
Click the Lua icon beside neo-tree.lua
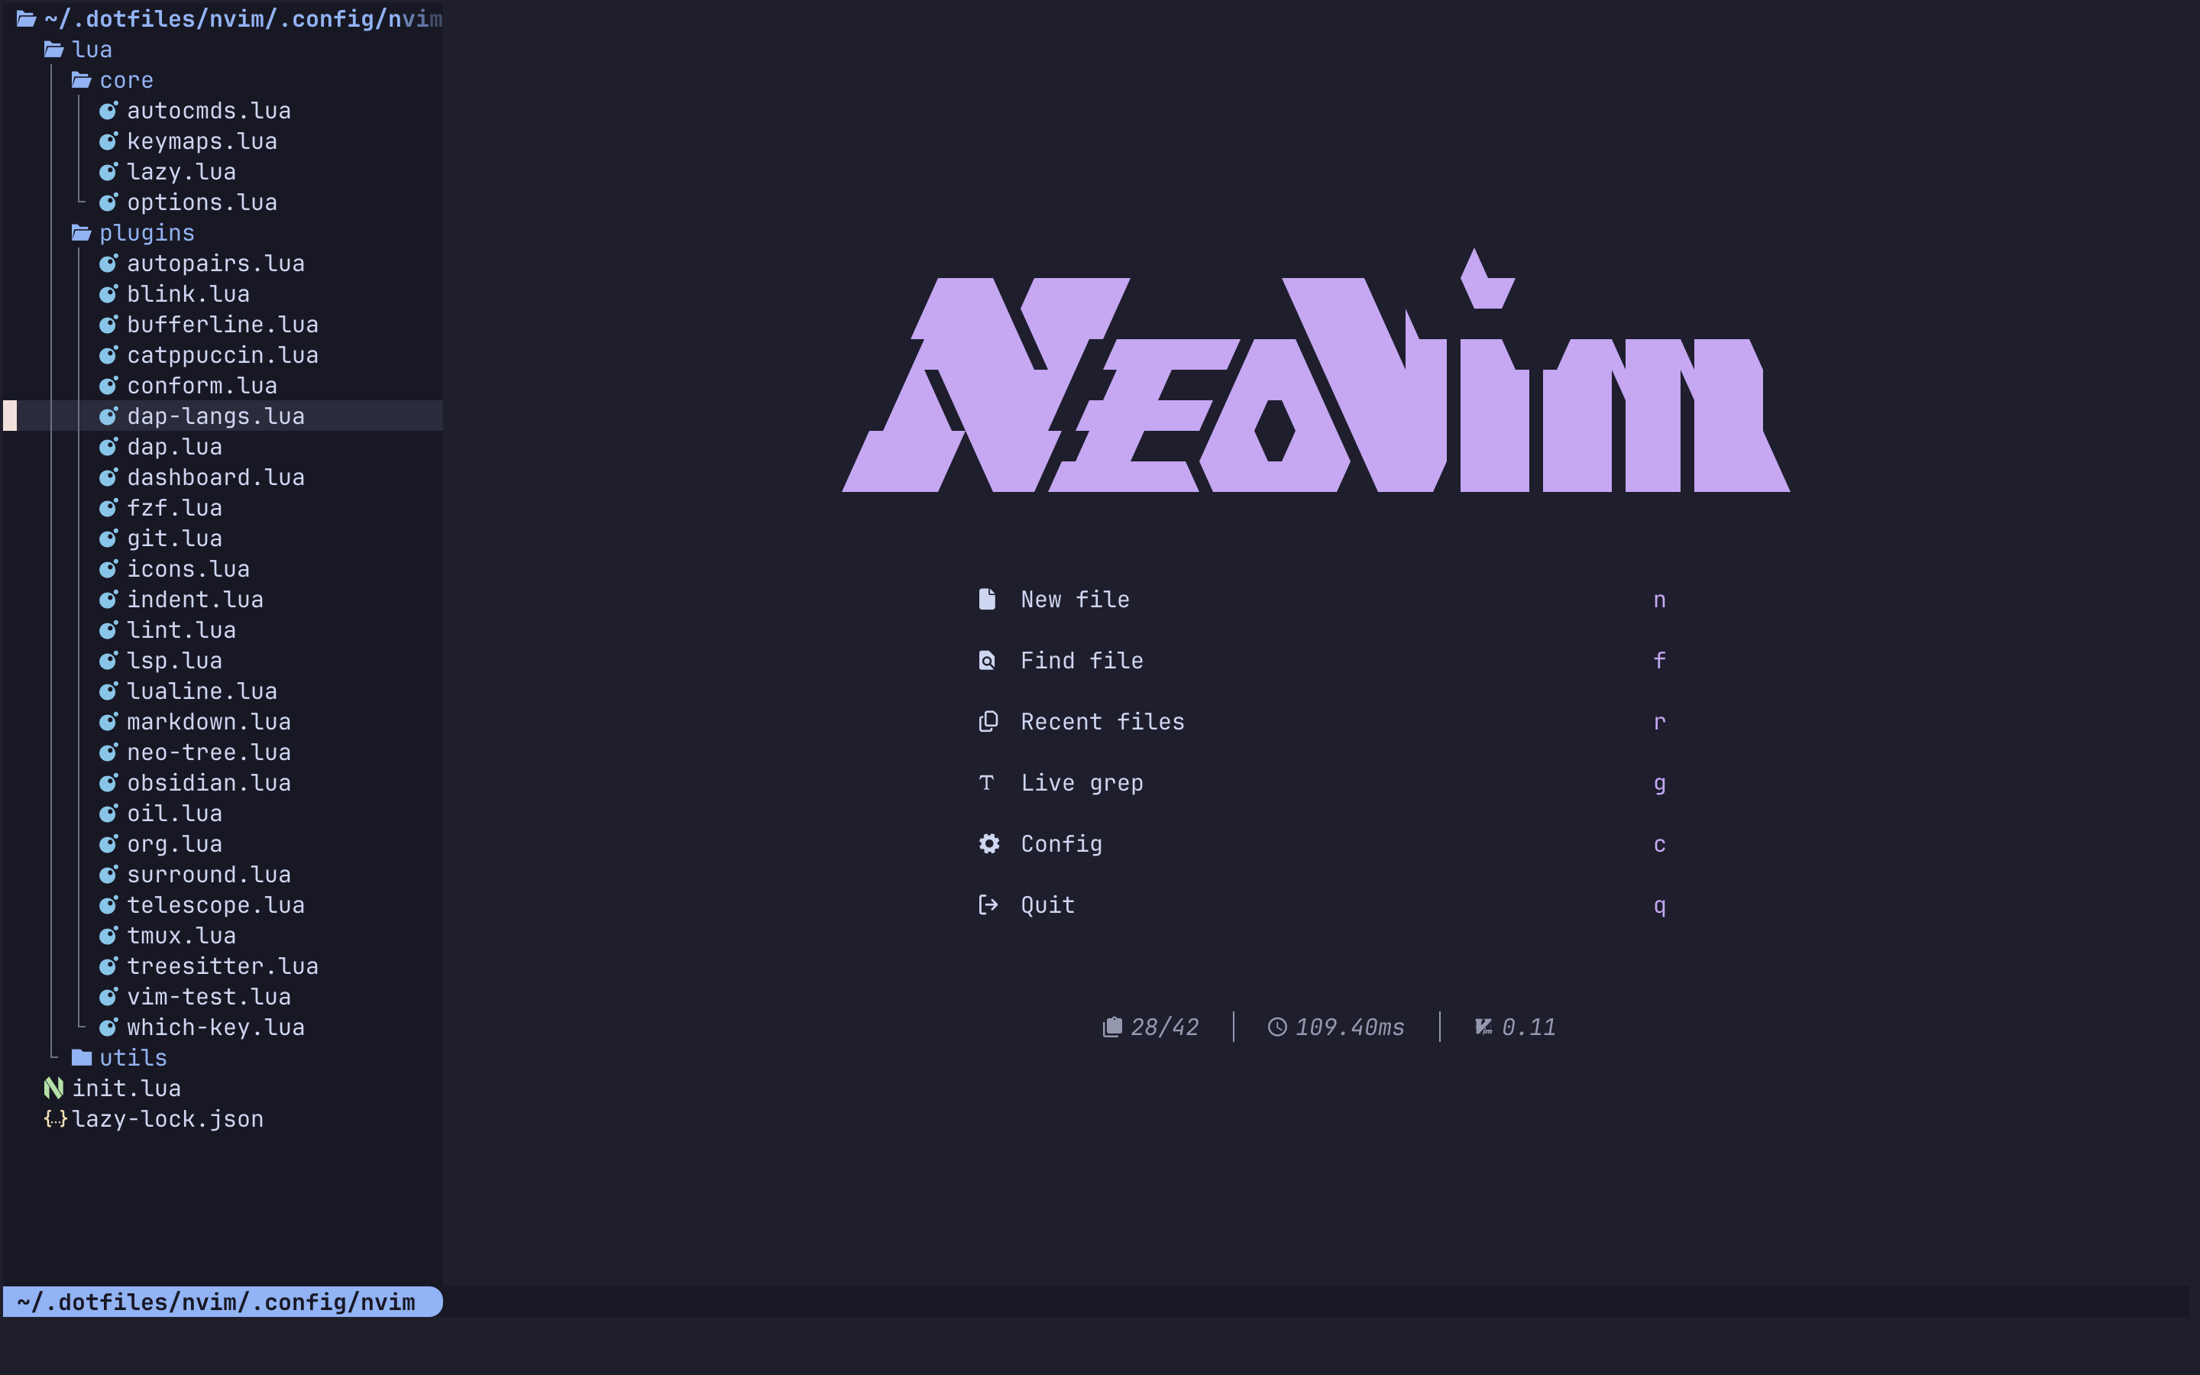(108, 752)
